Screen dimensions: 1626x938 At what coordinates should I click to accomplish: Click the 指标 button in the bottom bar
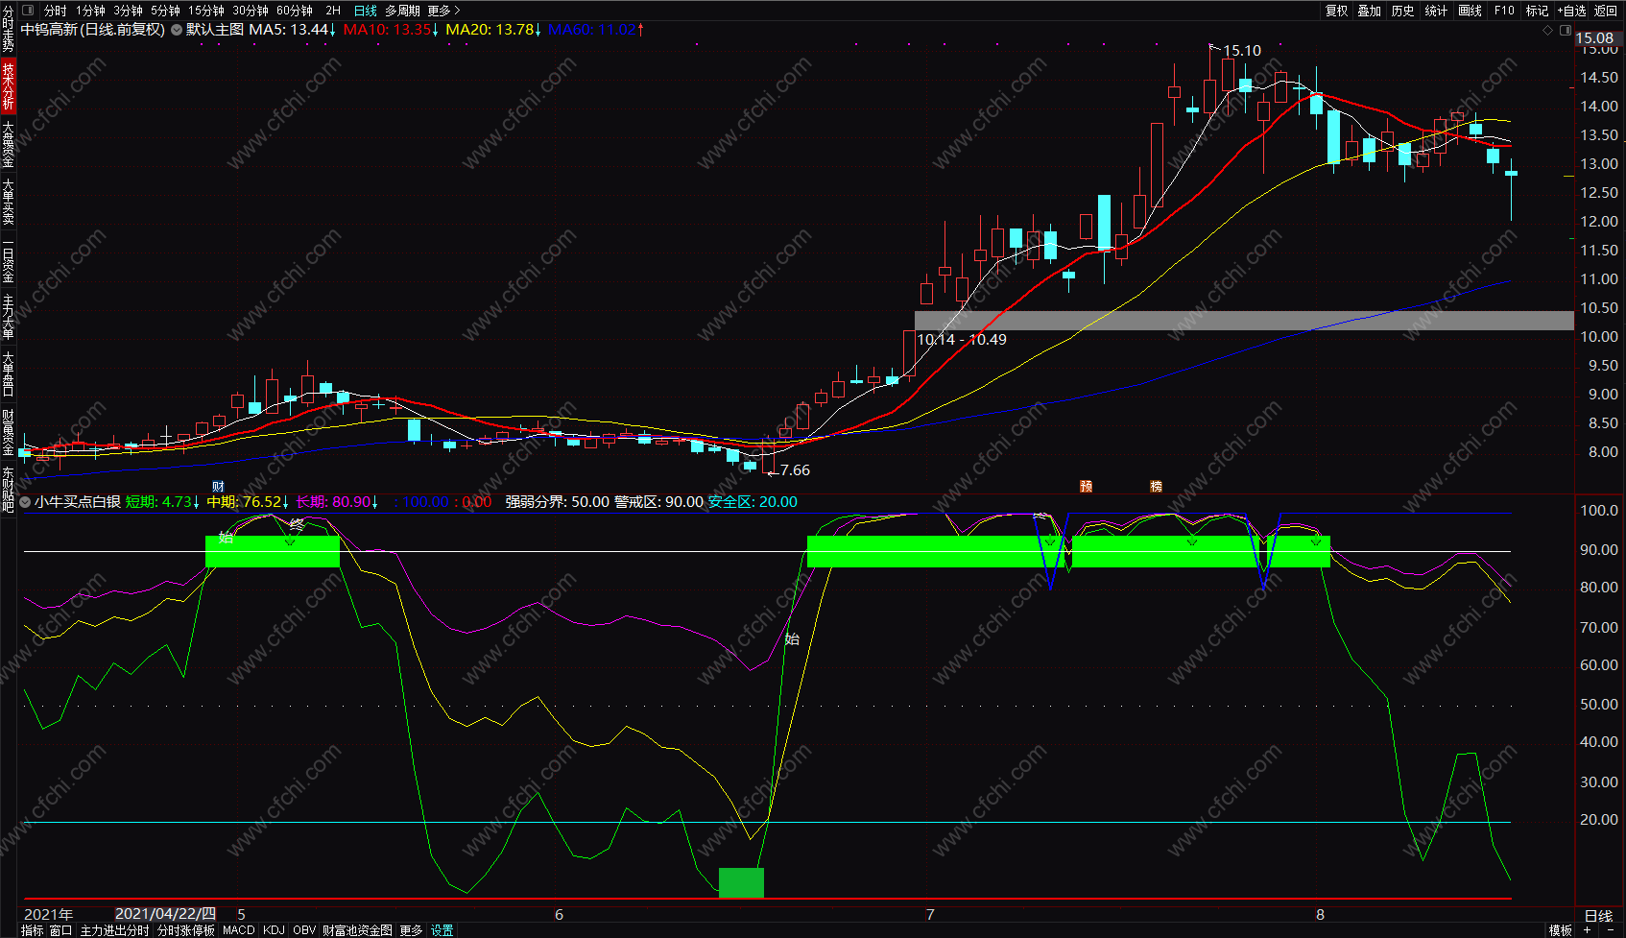pyautogui.click(x=33, y=930)
